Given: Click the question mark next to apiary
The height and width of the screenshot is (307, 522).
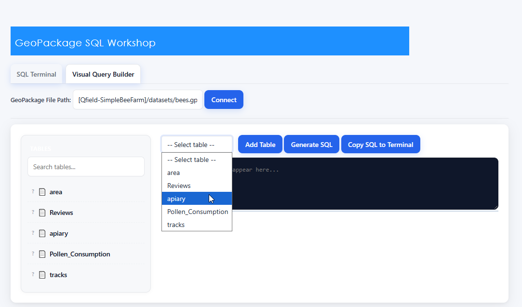Looking at the screenshot, I should (x=33, y=233).
